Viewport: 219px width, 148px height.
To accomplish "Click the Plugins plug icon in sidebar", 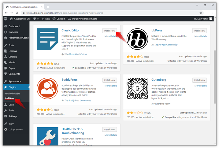I will (x=6, y=87).
